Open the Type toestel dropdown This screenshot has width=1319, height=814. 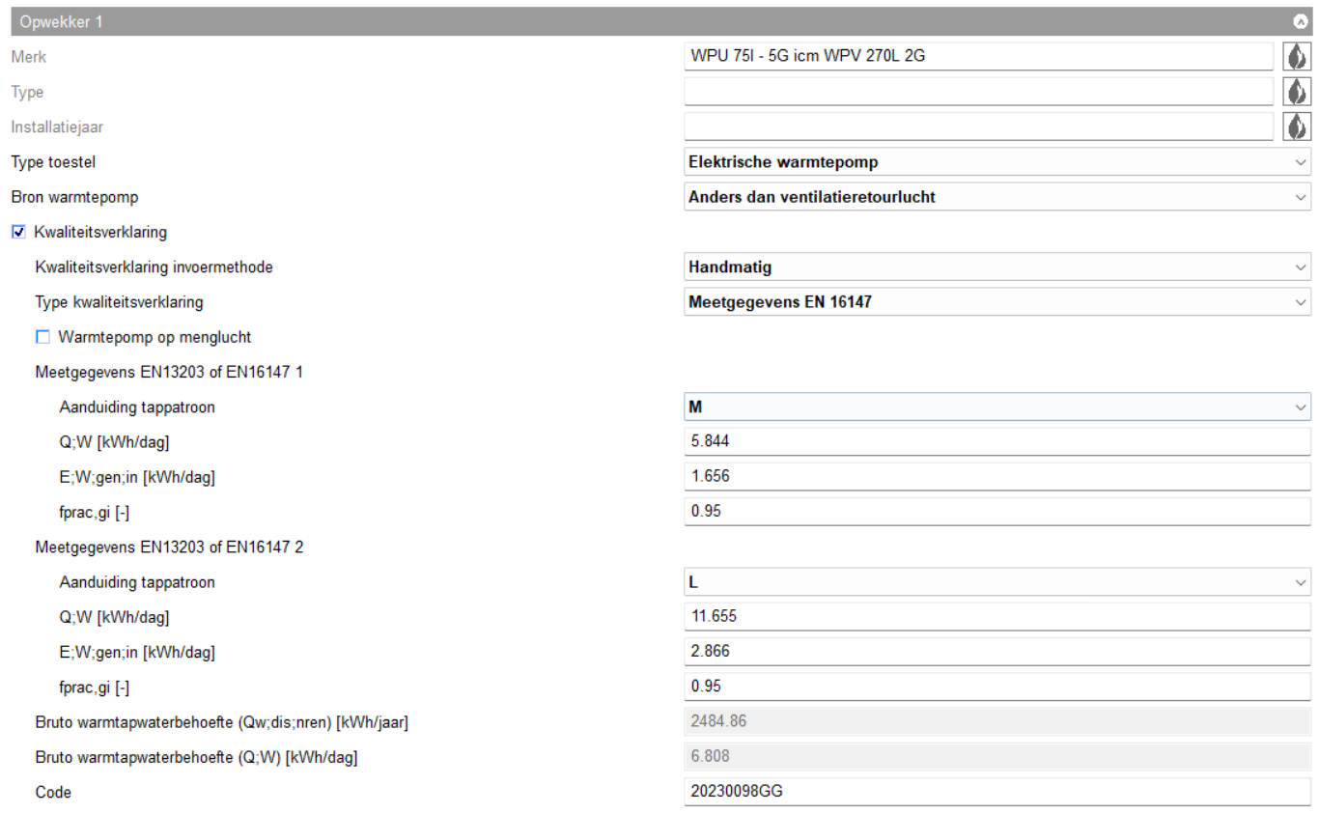tap(996, 162)
